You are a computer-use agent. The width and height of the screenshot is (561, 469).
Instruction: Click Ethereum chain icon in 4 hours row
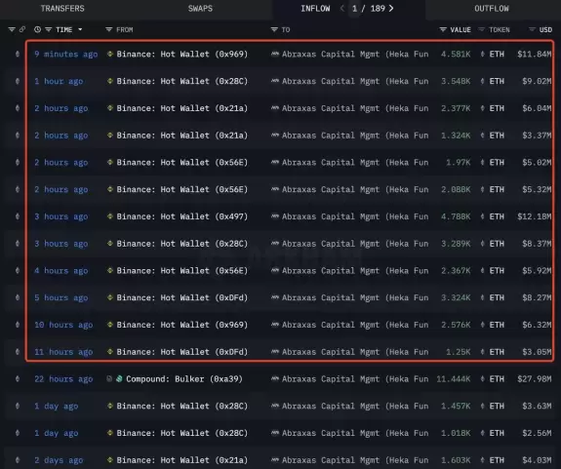coord(18,271)
